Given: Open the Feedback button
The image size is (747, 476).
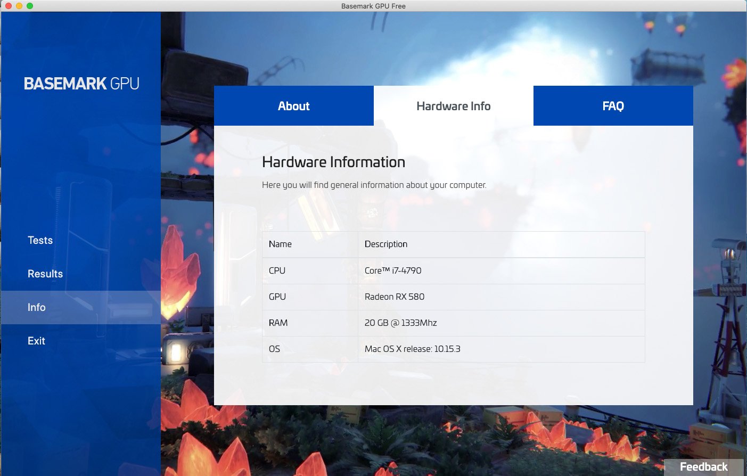Looking at the screenshot, I should coord(703,467).
